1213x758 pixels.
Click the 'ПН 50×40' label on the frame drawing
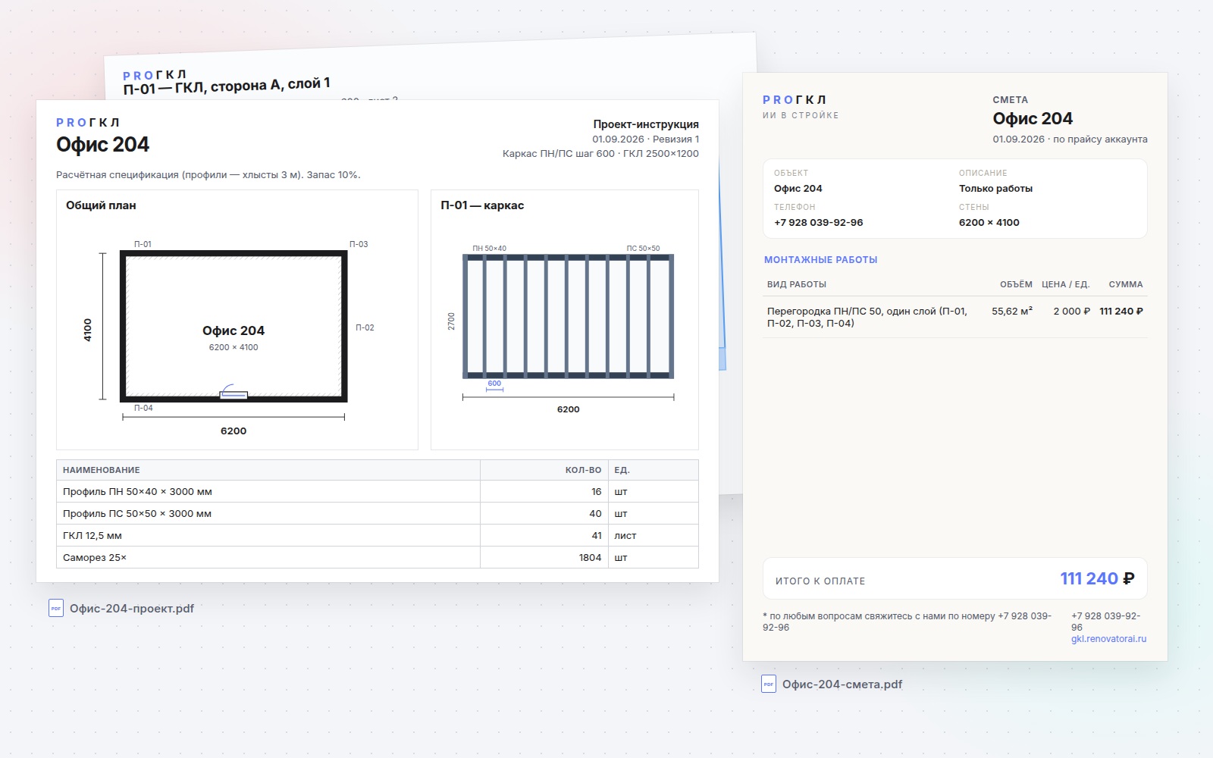[x=489, y=249]
